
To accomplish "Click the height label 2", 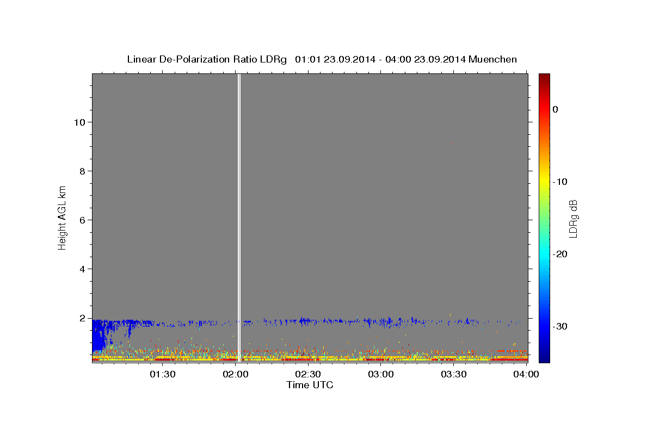I will pos(82,318).
